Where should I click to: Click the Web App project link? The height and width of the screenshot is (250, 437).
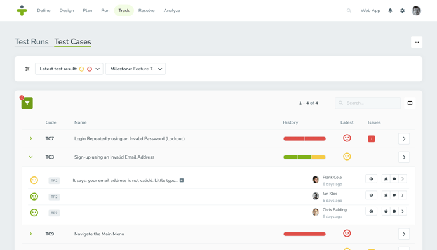(370, 11)
